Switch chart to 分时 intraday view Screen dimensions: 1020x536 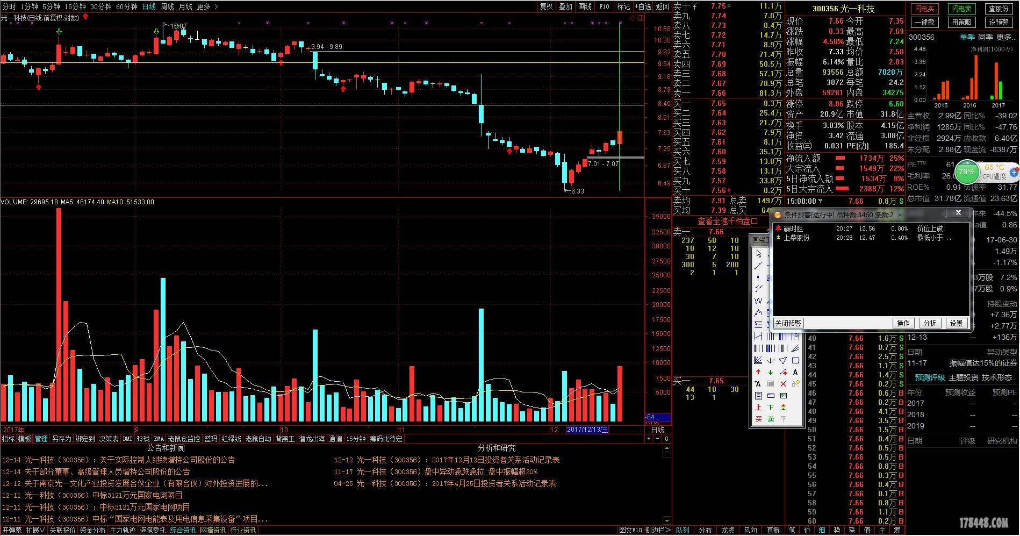click(9, 6)
